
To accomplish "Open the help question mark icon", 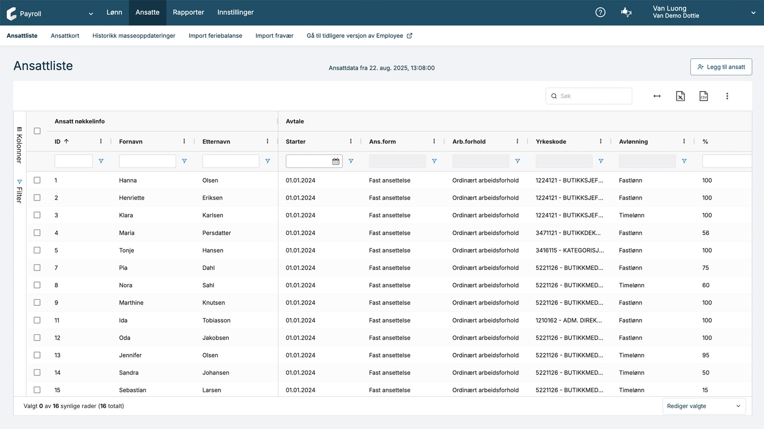I will point(600,12).
